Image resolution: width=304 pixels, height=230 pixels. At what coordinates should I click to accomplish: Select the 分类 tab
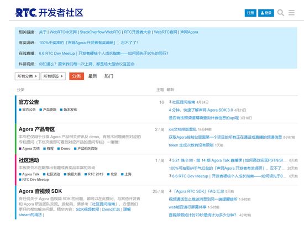pos(77,76)
